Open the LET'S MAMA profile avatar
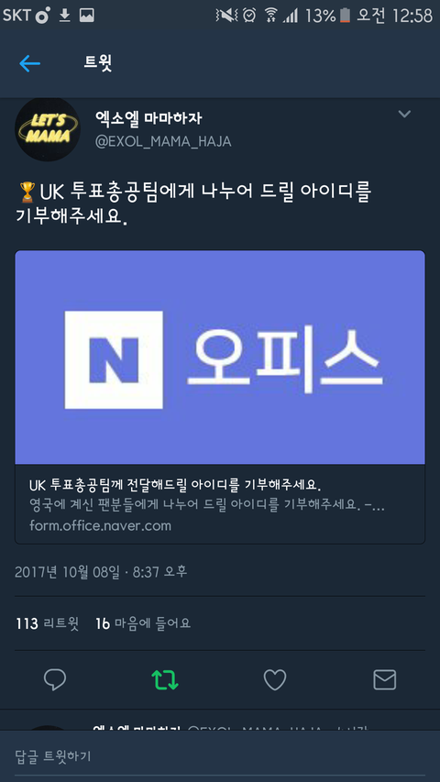Screen dimensions: 440x782 pyautogui.click(x=48, y=129)
